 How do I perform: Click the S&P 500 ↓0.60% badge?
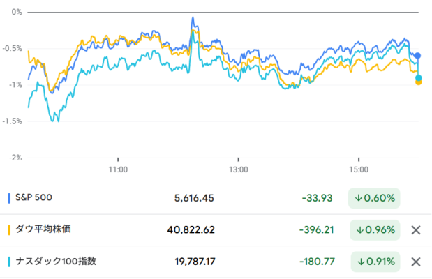click(374, 198)
